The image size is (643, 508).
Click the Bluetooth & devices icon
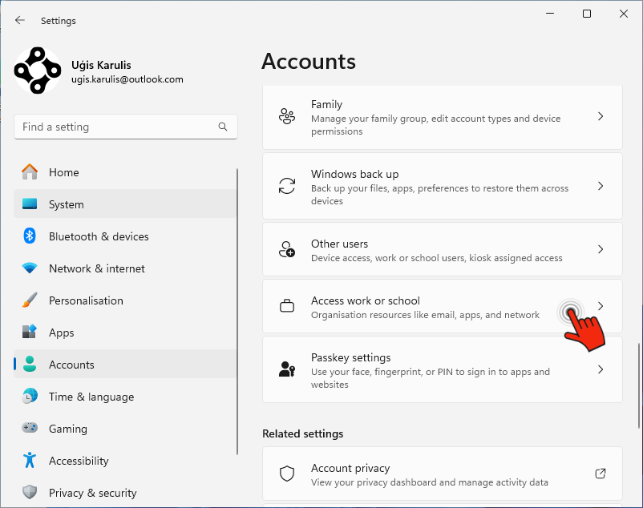tap(30, 236)
